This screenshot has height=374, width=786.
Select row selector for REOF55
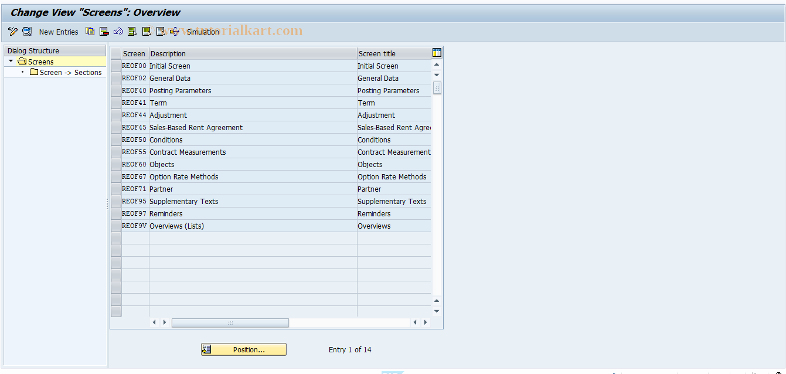[116, 152]
